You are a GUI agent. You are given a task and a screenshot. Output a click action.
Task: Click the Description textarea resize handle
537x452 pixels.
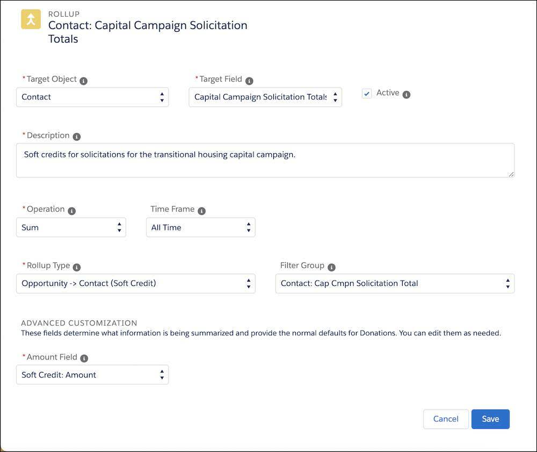(511, 174)
